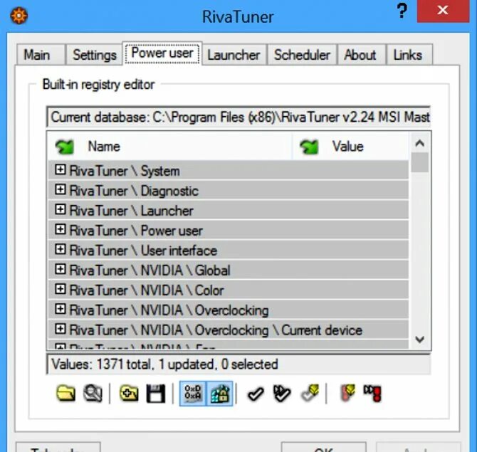The height and width of the screenshot is (452, 477).
Task: Expand the Overclocking \ Current device node
Action: (x=61, y=329)
